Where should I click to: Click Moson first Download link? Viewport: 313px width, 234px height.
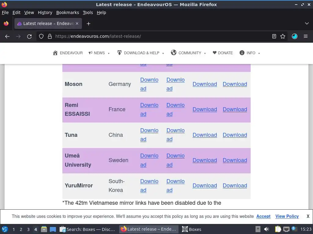click(x=149, y=84)
